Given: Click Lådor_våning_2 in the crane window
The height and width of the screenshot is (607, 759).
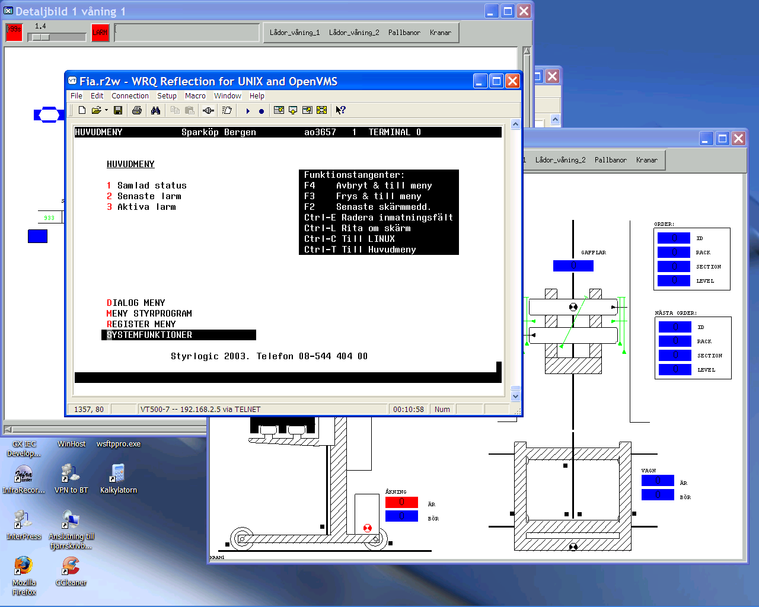Looking at the screenshot, I should [560, 160].
